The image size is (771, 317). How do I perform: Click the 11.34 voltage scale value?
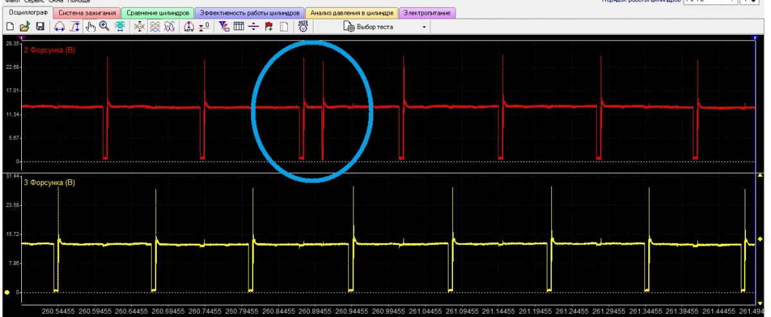click(12, 114)
